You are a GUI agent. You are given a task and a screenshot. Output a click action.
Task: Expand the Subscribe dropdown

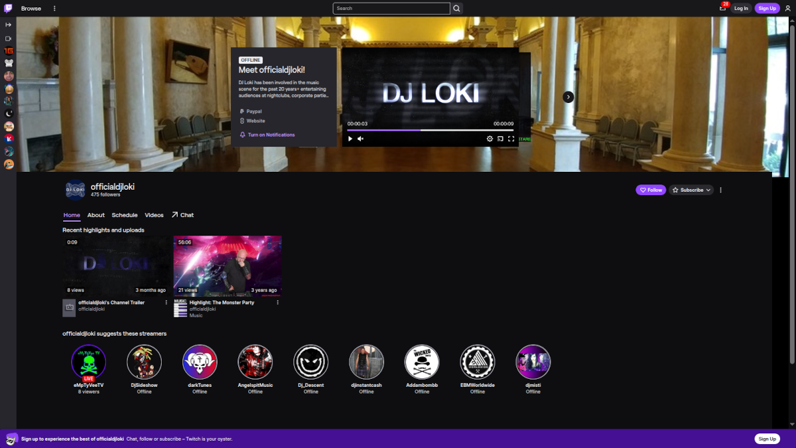pos(691,190)
